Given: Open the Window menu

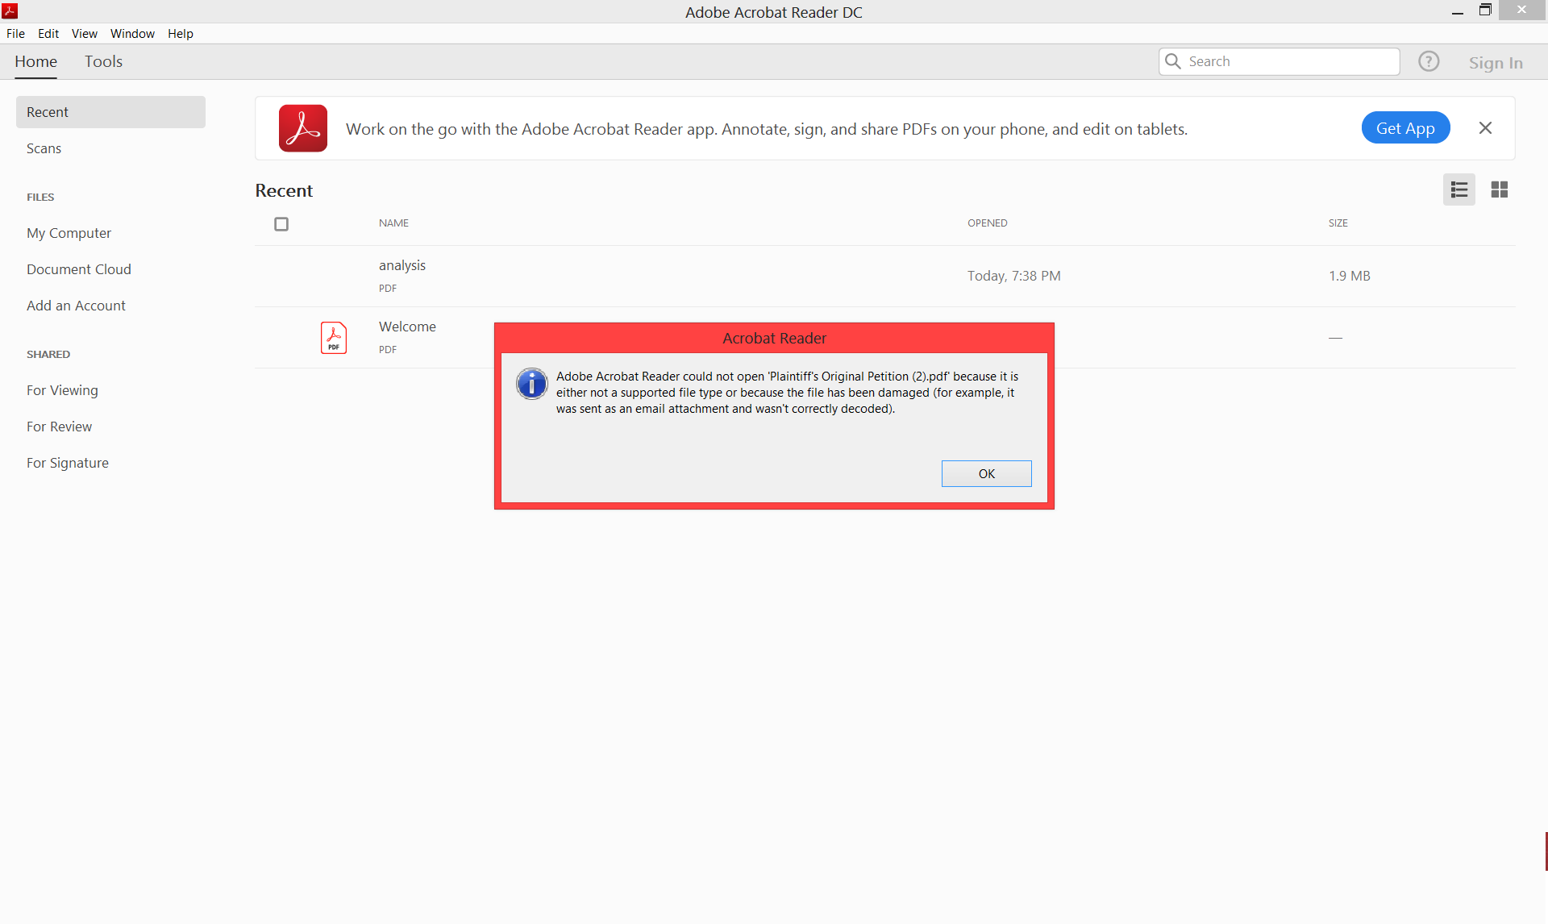Looking at the screenshot, I should coord(132,33).
